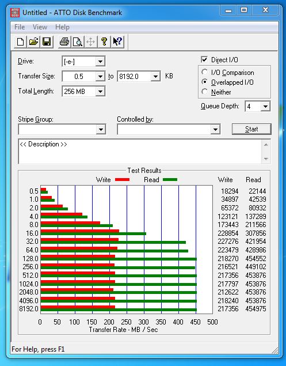Expand the Drive dropdown
This screenshot has height=366, width=286.
100,62
